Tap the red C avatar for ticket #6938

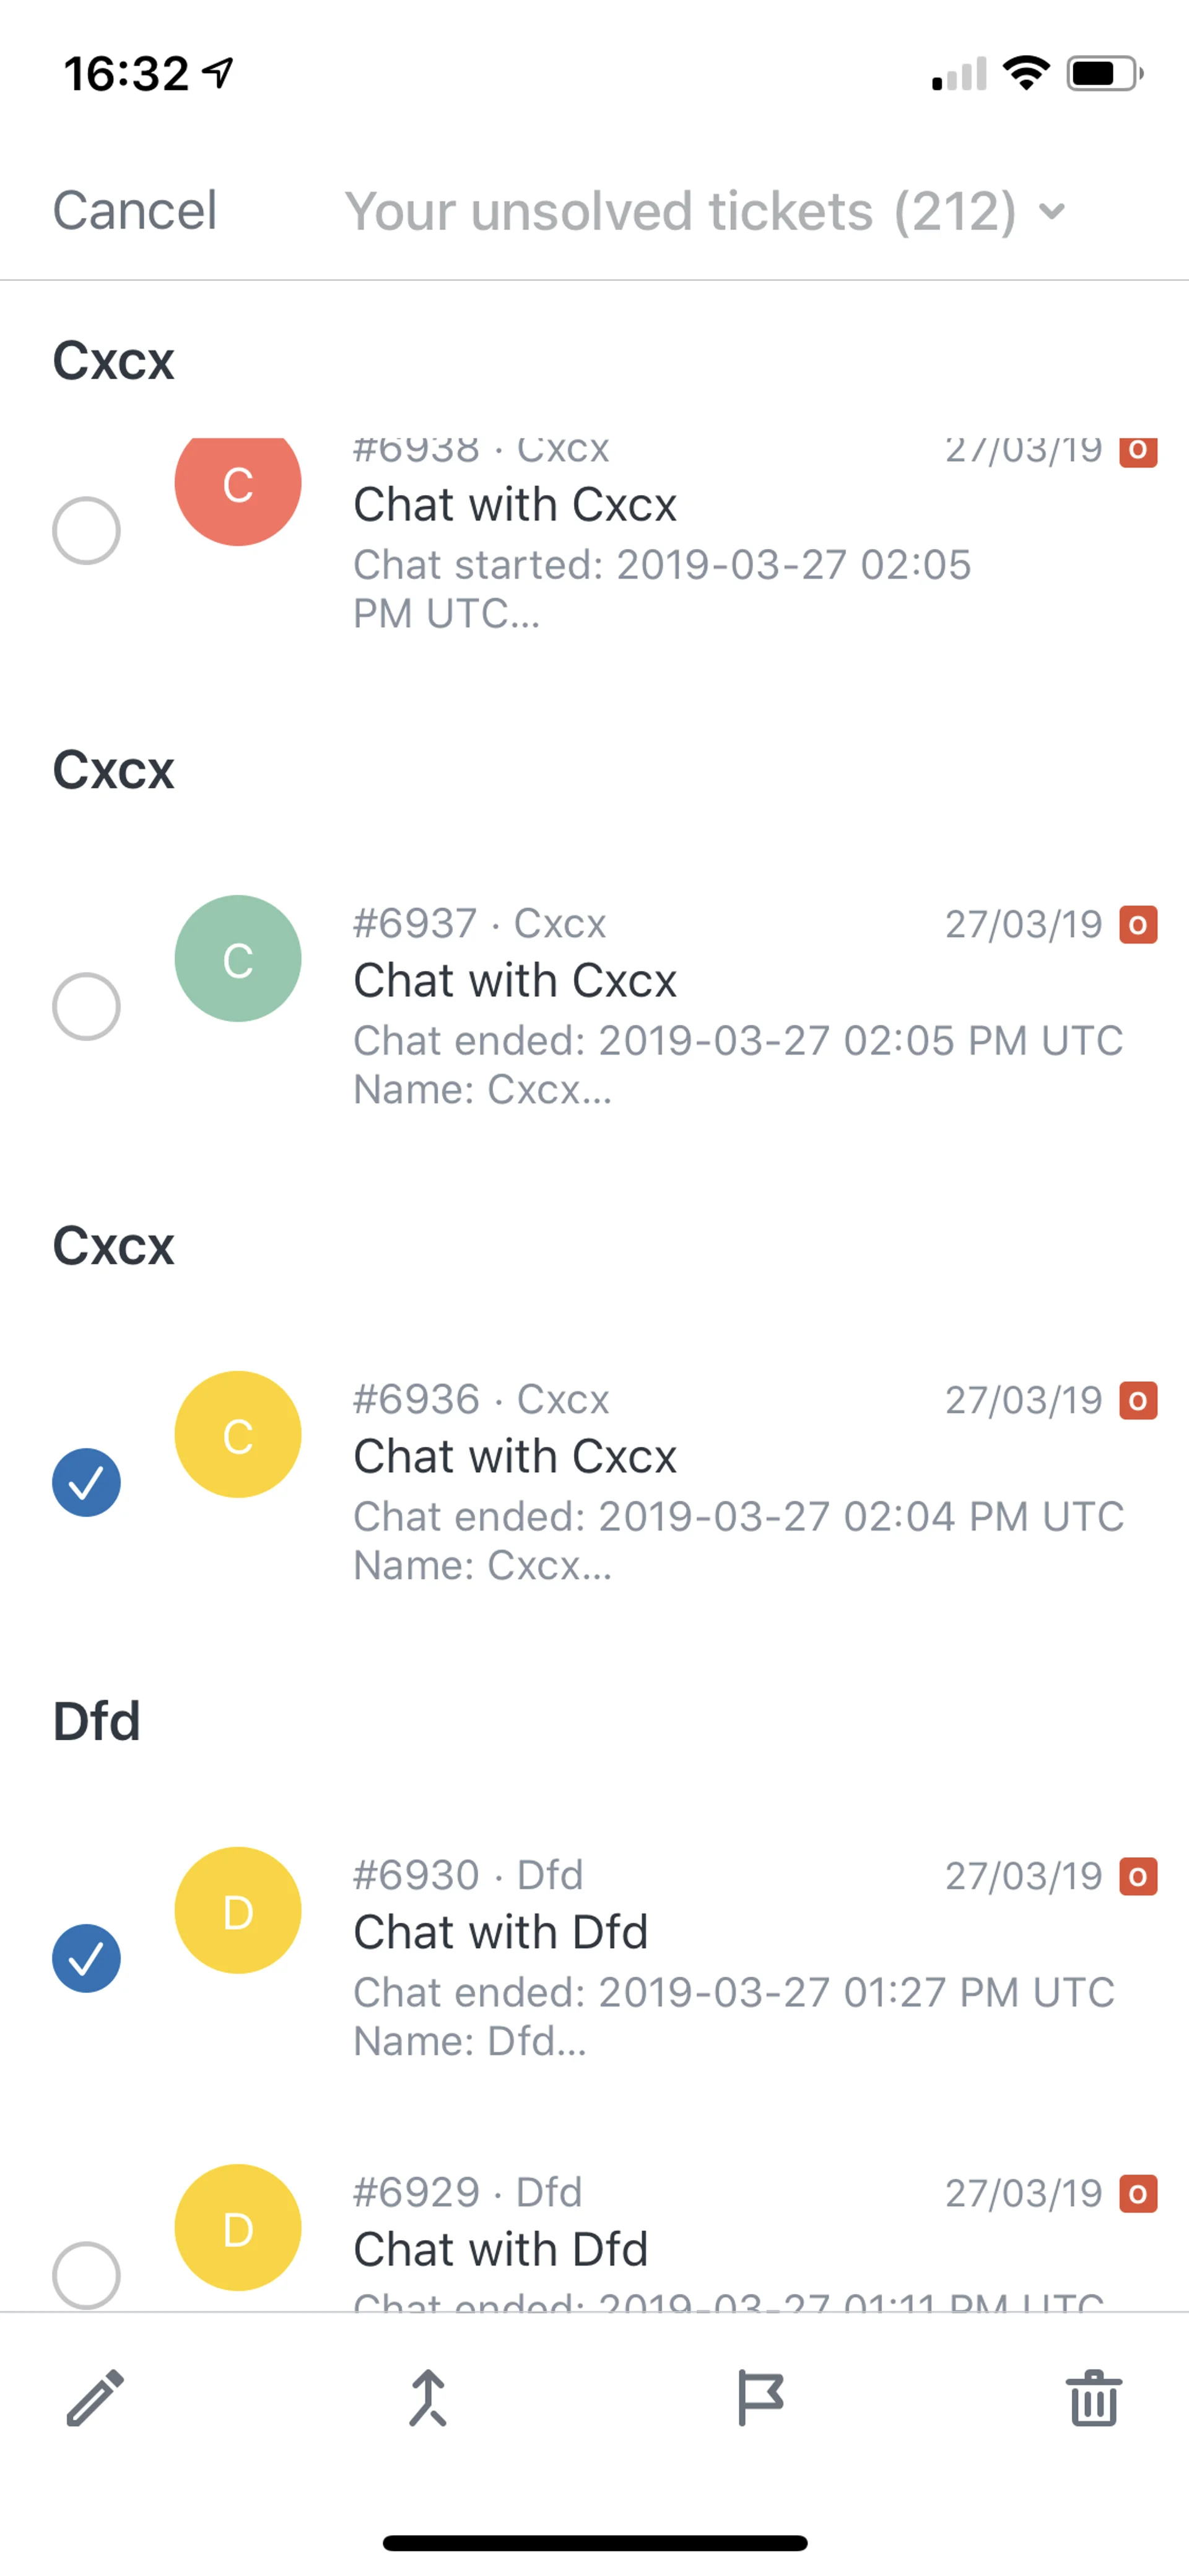pyautogui.click(x=238, y=486)
